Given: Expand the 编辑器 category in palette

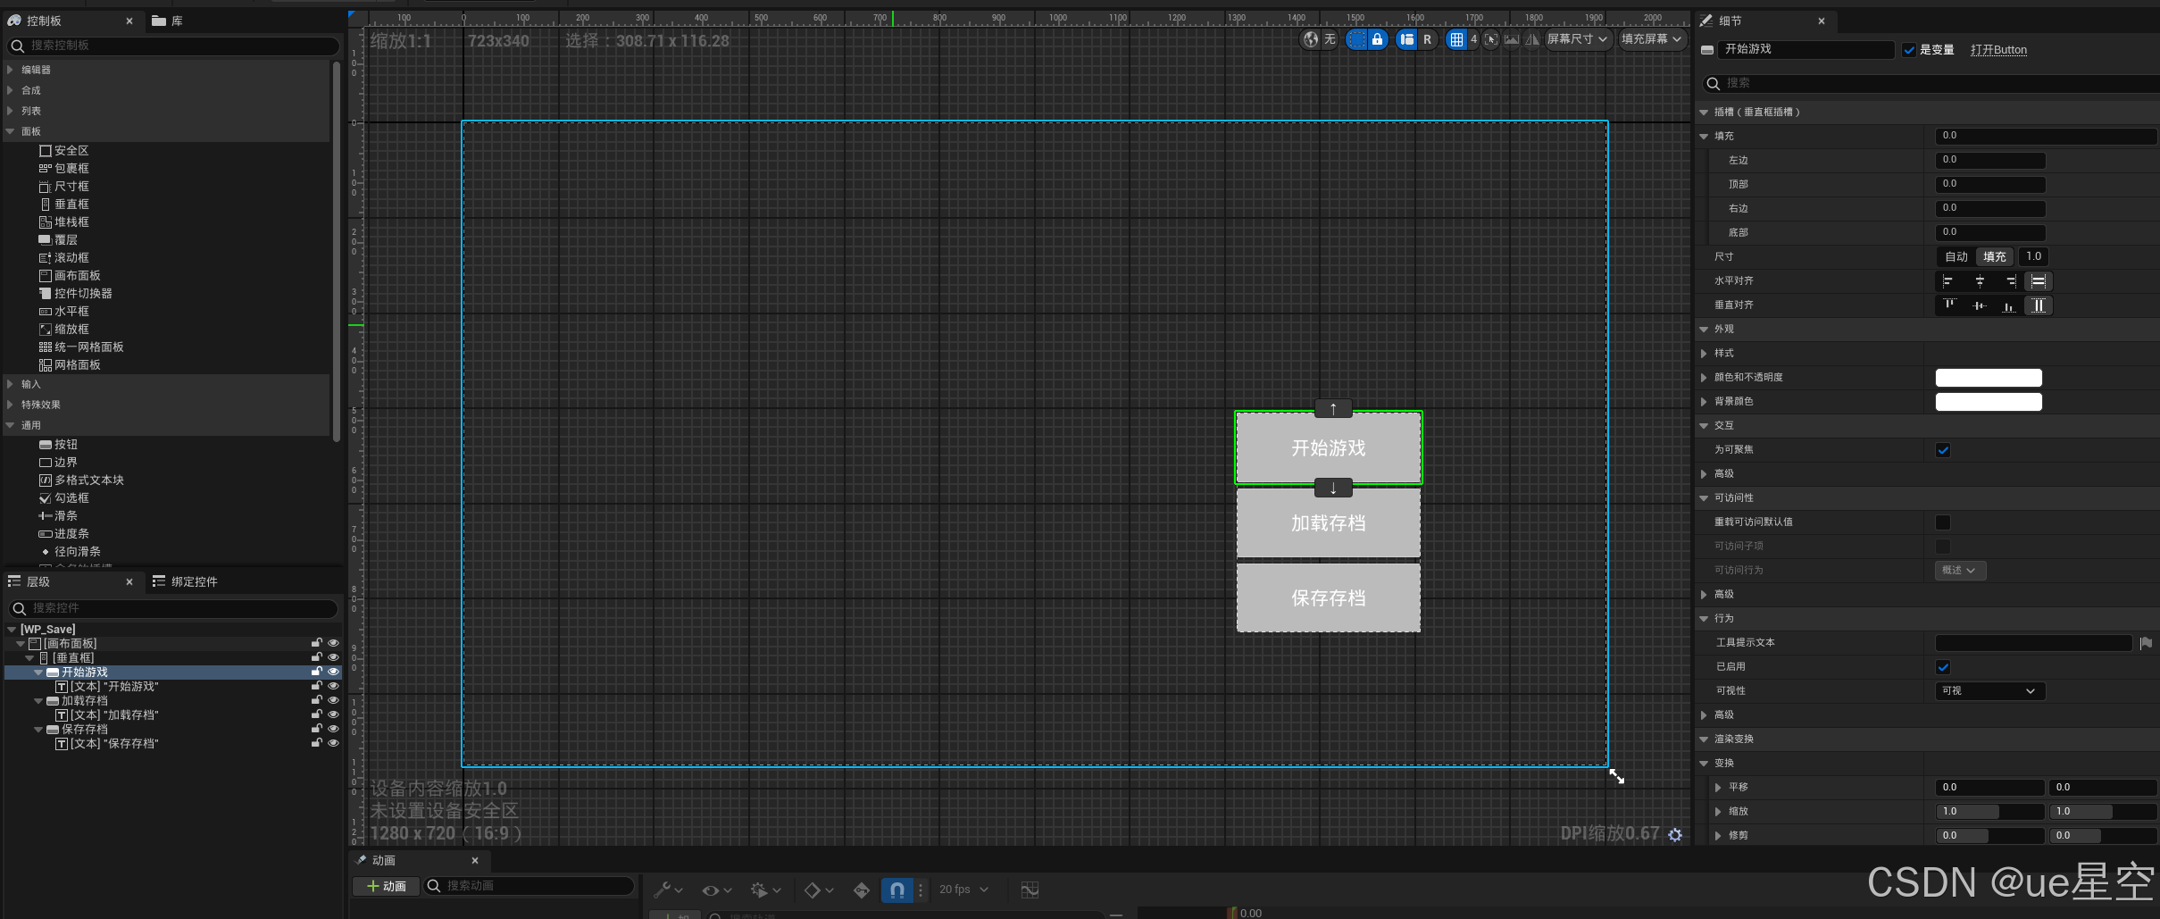Looking at the screenshot, I should pos(10,70).
